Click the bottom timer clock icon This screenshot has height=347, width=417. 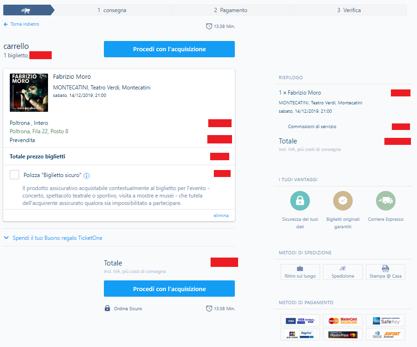click(x=209, y=308)
